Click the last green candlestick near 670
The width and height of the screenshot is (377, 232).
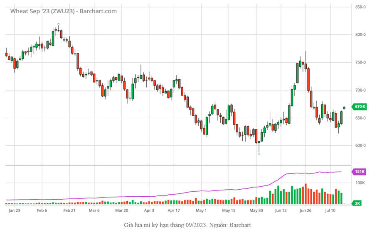pyautogui.click(x=344, y=108)
